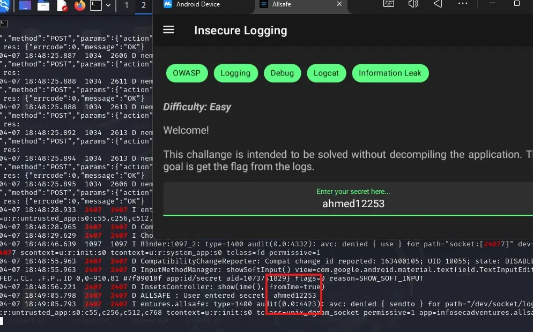Click the Welcome! text

(186, 130)
